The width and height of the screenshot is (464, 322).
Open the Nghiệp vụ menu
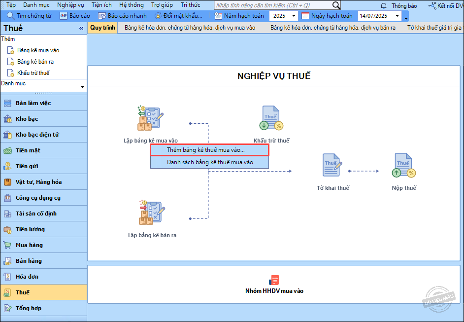pyautogui.click(x=71, y=5)
